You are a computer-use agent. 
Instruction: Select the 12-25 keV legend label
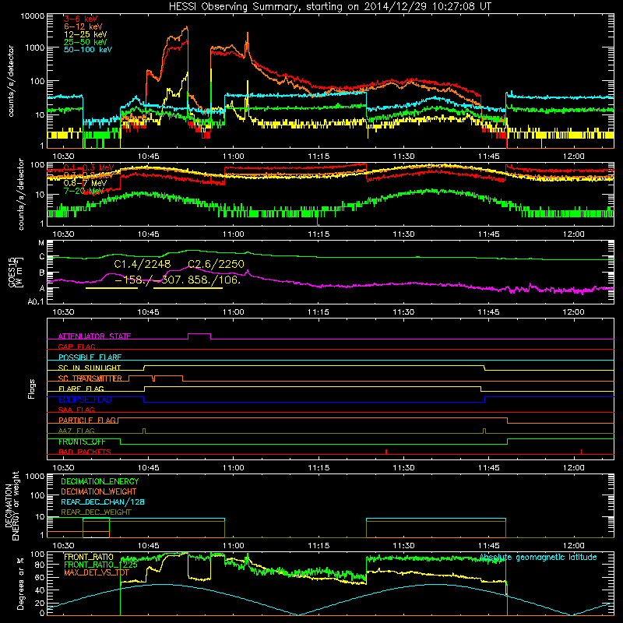(85, 34)
